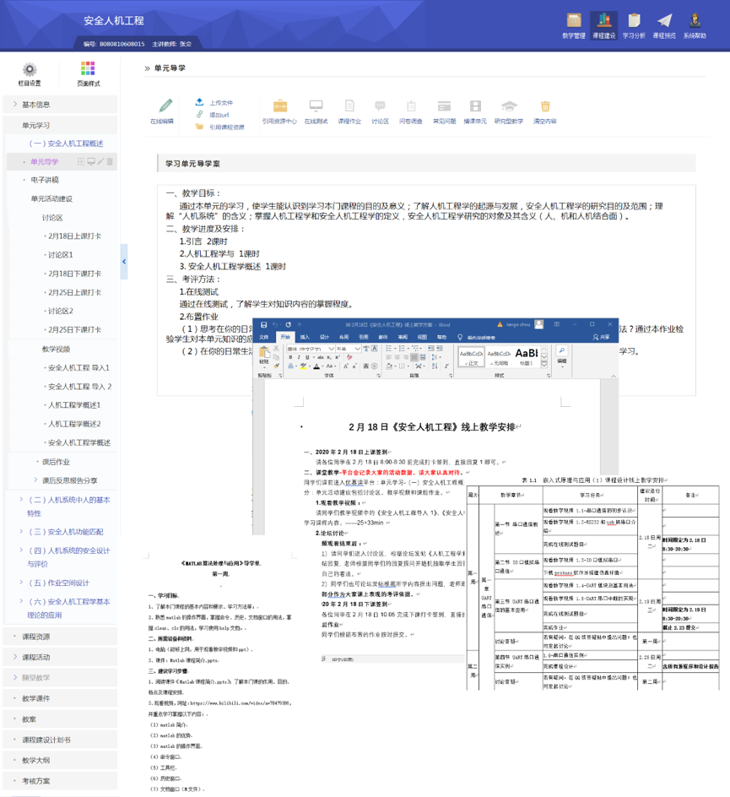The height and width of the screenshot is (797, 730).
Task: Select 标题 1 style in Word gallery
Action: click(527, 357)
